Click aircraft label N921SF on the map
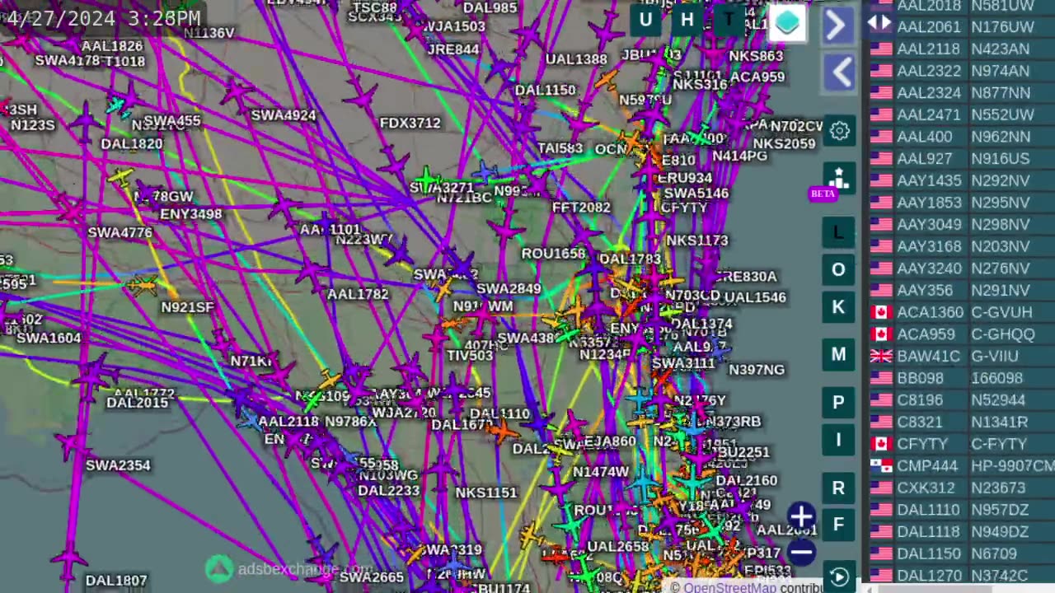 point(187,308)
